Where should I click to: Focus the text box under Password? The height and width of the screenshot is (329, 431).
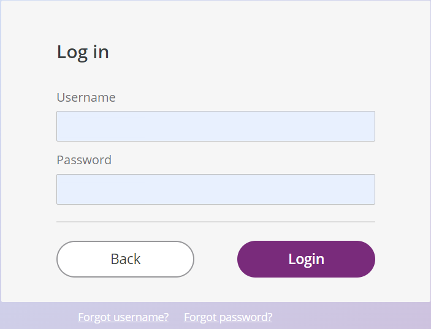click(215, 189)
